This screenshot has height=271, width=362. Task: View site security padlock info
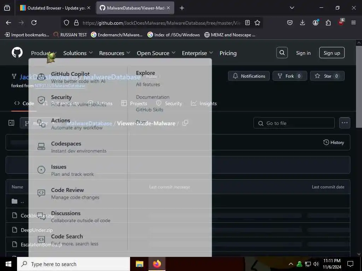point(76,23)
